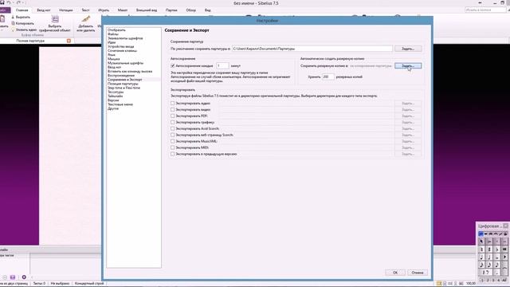Viewport: 510px width, 287px height.
Task: Select Воспроизведение in the settings list
Action: (x=121, y=75)
